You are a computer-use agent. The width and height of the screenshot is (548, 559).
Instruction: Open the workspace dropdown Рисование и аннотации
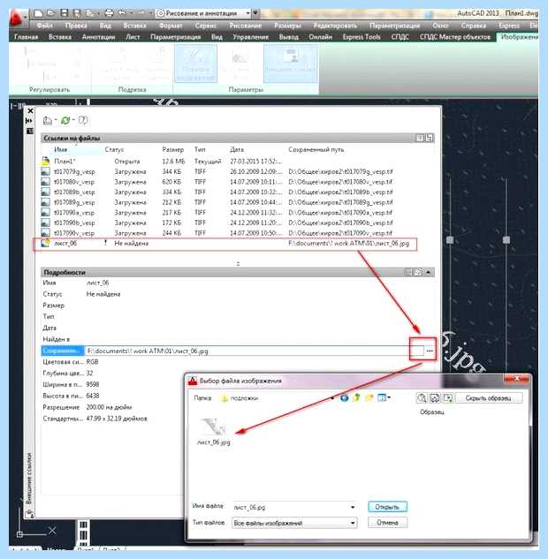(x=202, y=13)
